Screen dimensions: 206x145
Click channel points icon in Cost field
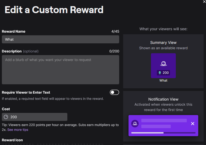(6, 117)
